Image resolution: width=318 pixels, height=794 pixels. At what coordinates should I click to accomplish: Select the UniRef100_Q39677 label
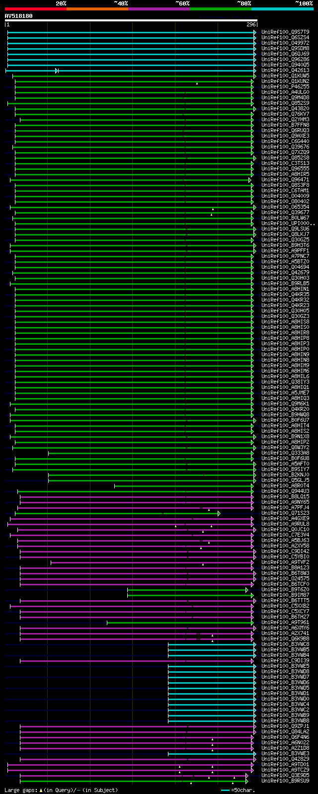(285, 213)
